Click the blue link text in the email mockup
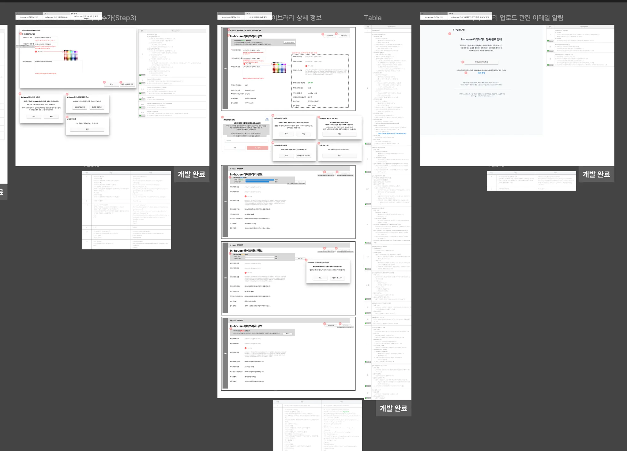Screen dimensions: 627x451 [x=481, y=73]
